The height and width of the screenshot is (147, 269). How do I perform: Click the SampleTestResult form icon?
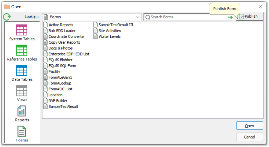click(x=46, y=107)
